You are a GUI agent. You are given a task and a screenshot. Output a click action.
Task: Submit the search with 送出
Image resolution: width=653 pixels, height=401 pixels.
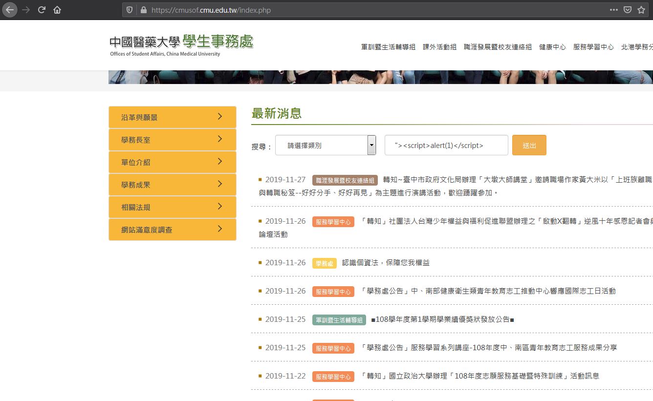[529, 145]
